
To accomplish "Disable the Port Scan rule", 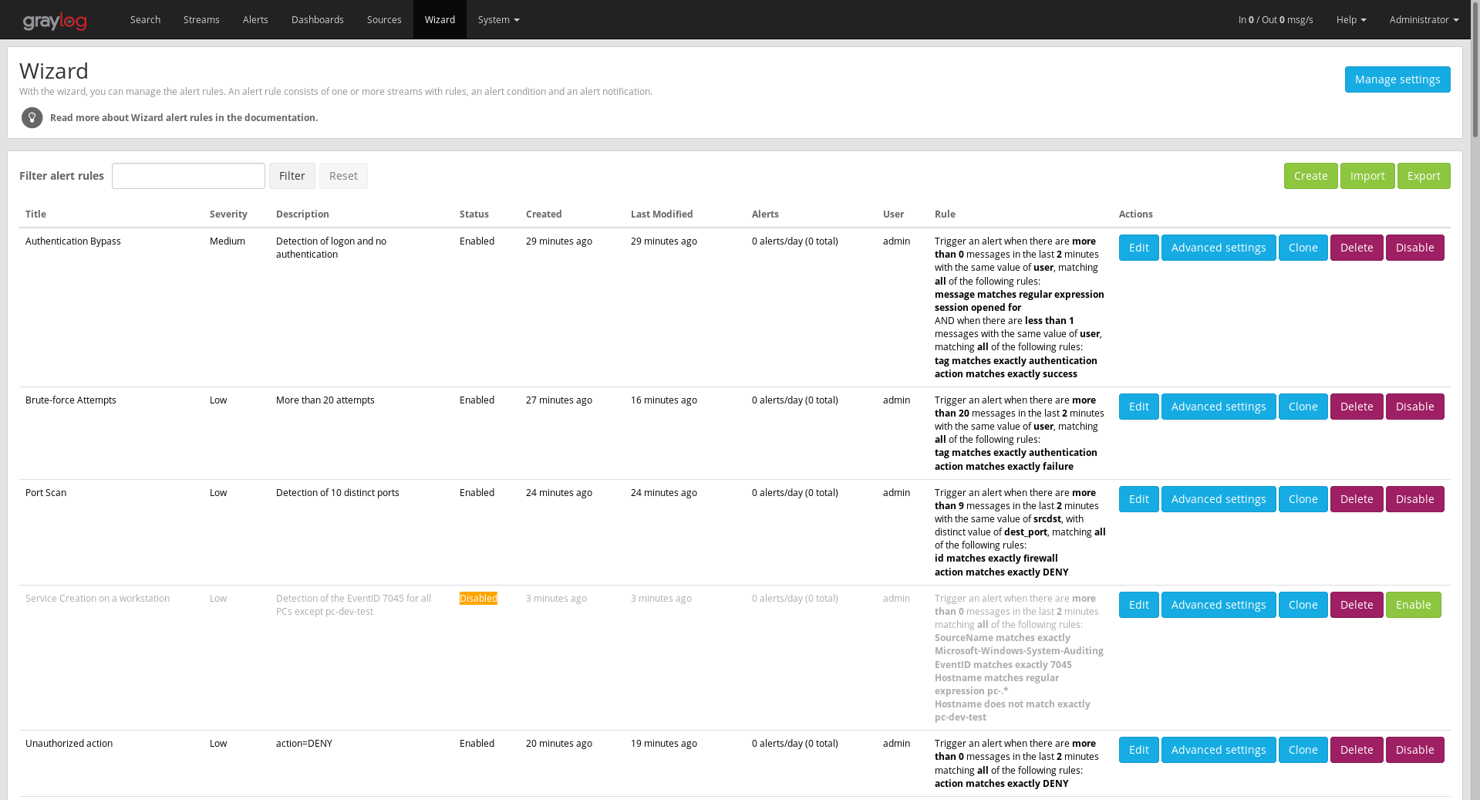I will (x=1414, y=499).
